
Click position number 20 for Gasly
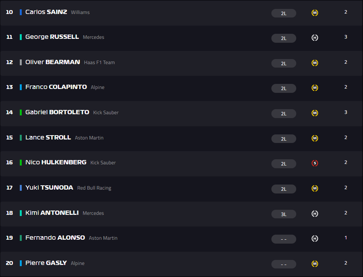tap(9, 263)
